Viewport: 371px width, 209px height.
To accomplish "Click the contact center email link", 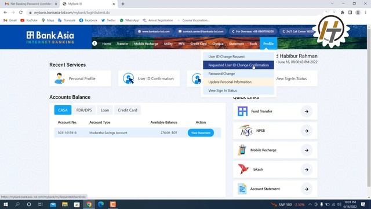I will [x=201, y=31].
